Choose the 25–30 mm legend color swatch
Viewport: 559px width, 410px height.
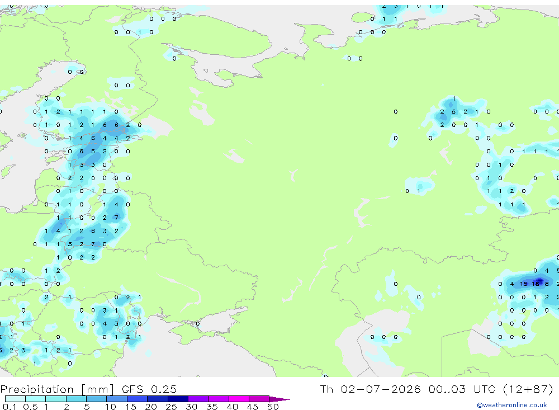178,399
